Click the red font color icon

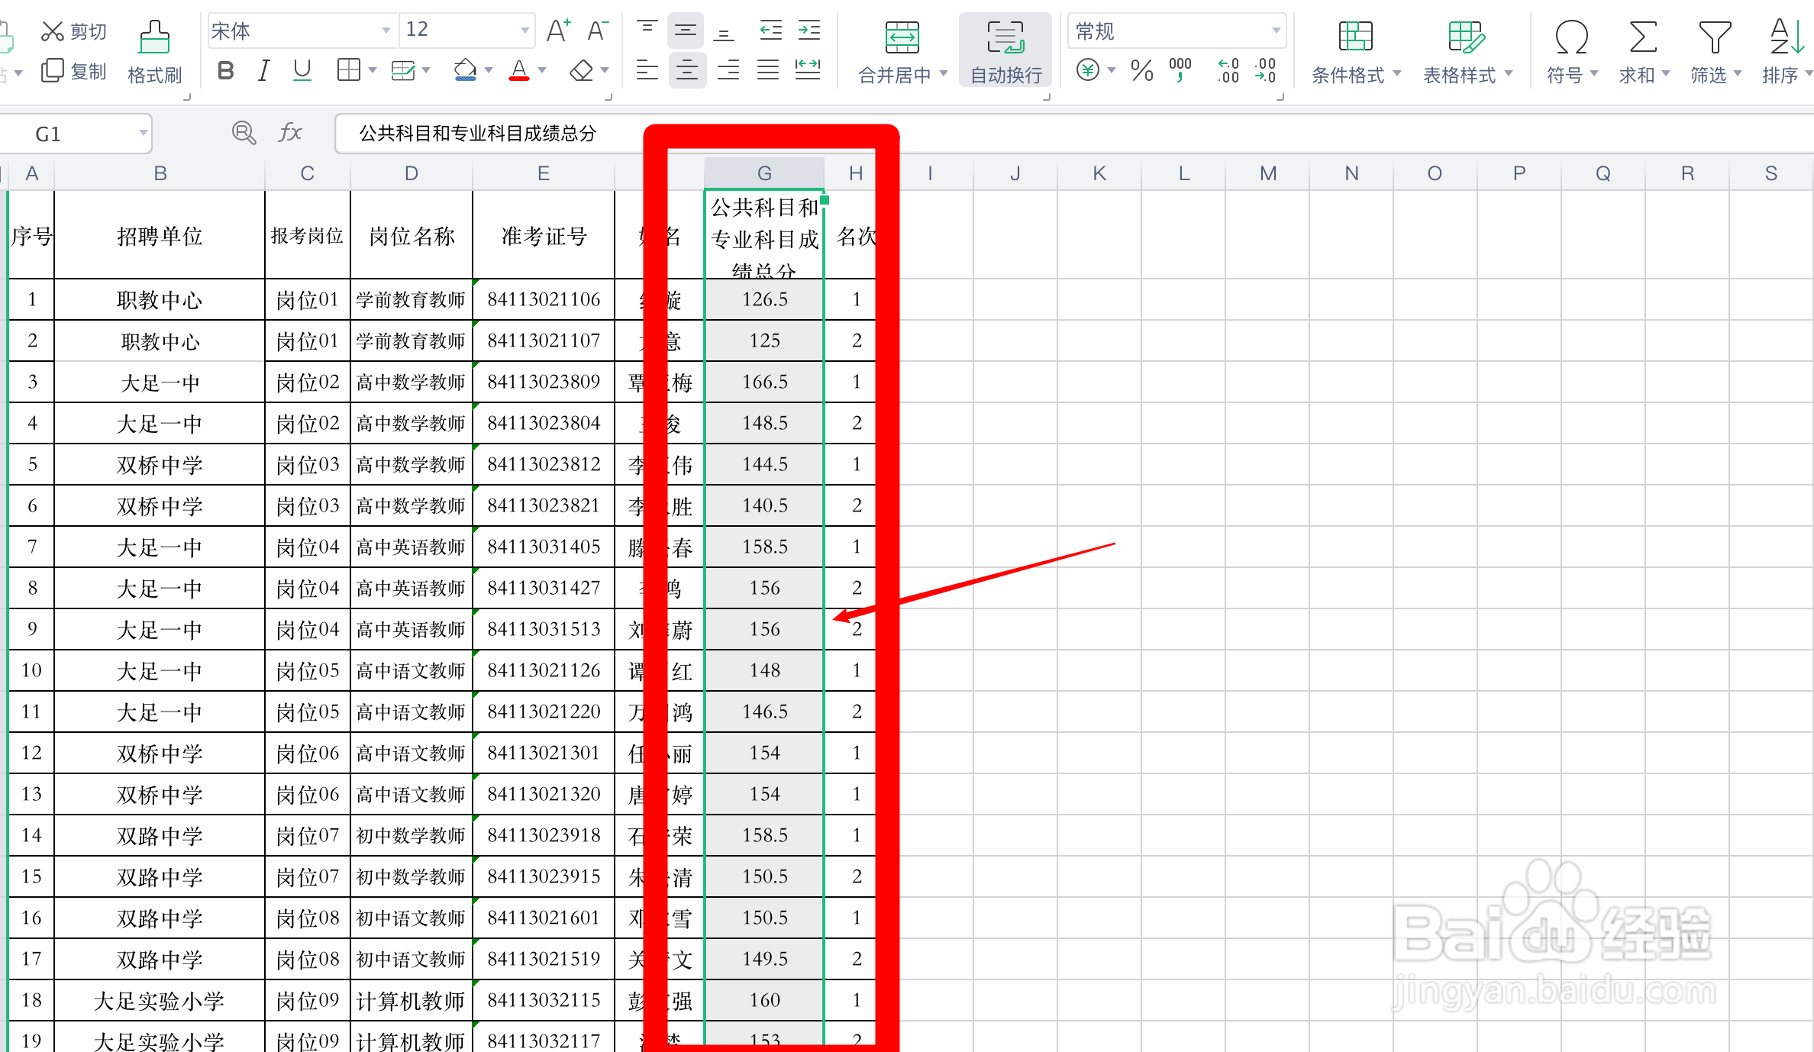pyautogui.click(x=519, y=71)
